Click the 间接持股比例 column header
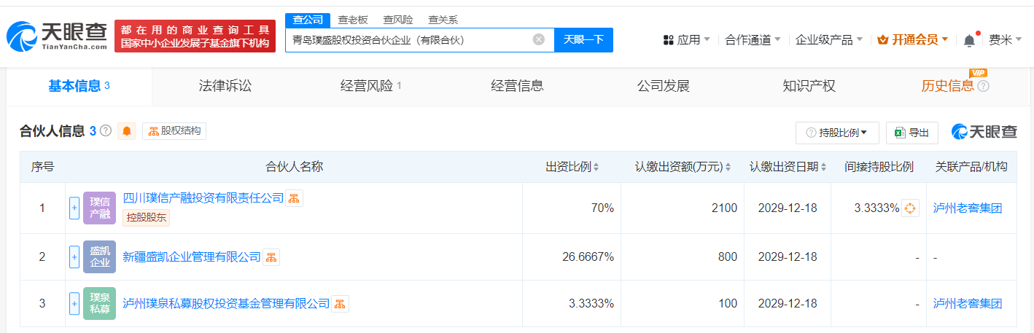The height and width of the screenshot is (333, 1034). [879, 167]
